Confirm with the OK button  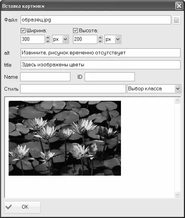(x=22, y=207)
